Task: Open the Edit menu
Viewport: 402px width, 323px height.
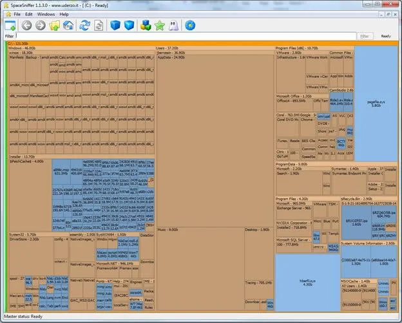Action: coord(29,14)
